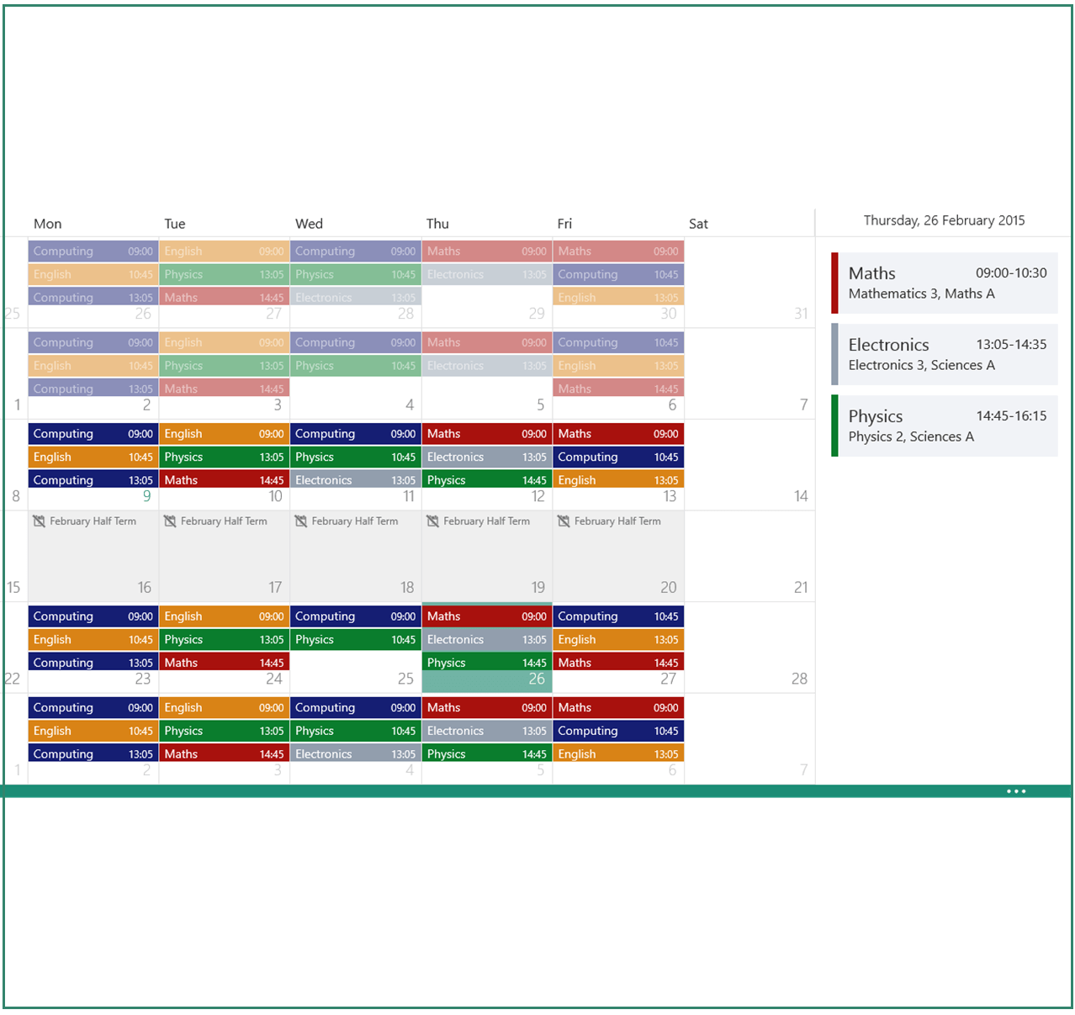
Task: Click the Sat column header
Action: coord(698,224)
